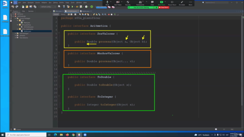Run the project with green play icon
Screen dimensions: 244x137
(x=72, y=7)
